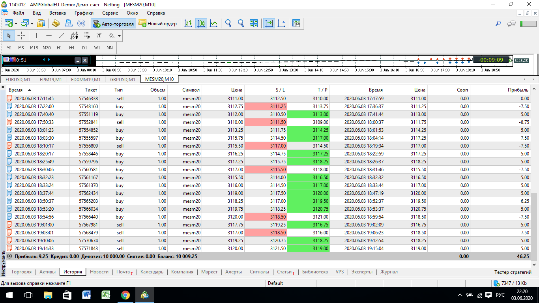Click the dollar-sign symbols icon
Screen dimensions: 539x303
click(x=41, y=24)
